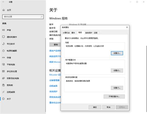The width and height of the screenshot is (147, 114).
Task: Click the main page vertical scrollbar
Action: point(147,79)
